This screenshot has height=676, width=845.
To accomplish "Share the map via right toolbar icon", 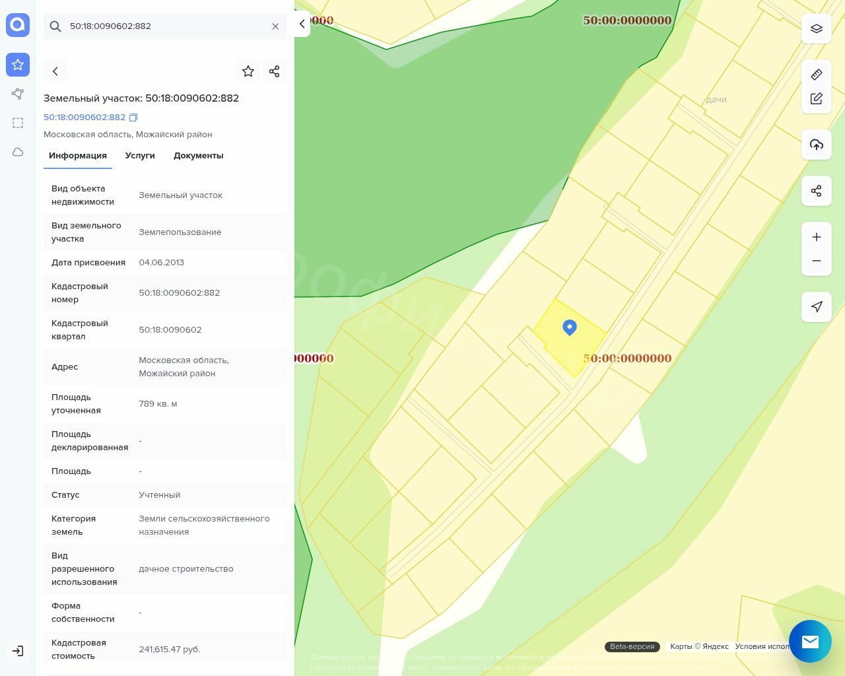I will click(x=817, y=191).
